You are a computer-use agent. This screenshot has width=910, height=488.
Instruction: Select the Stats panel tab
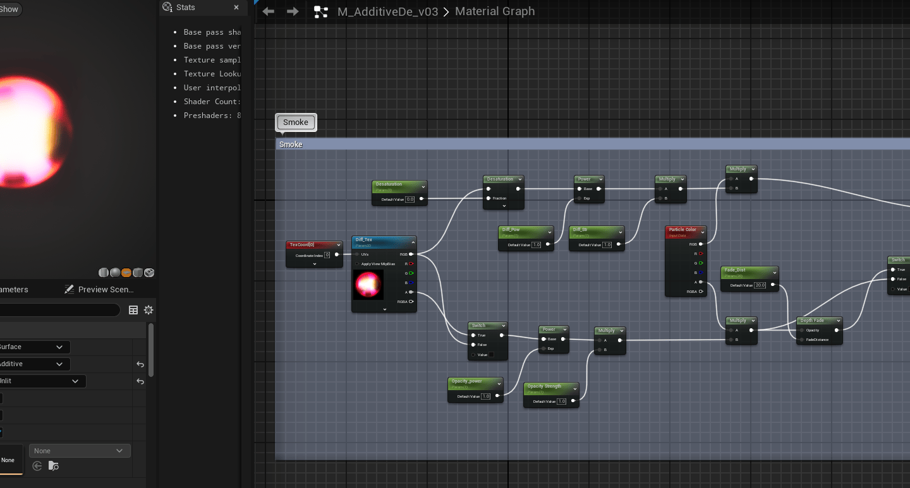pyautogui.click(x=185, y=8)
